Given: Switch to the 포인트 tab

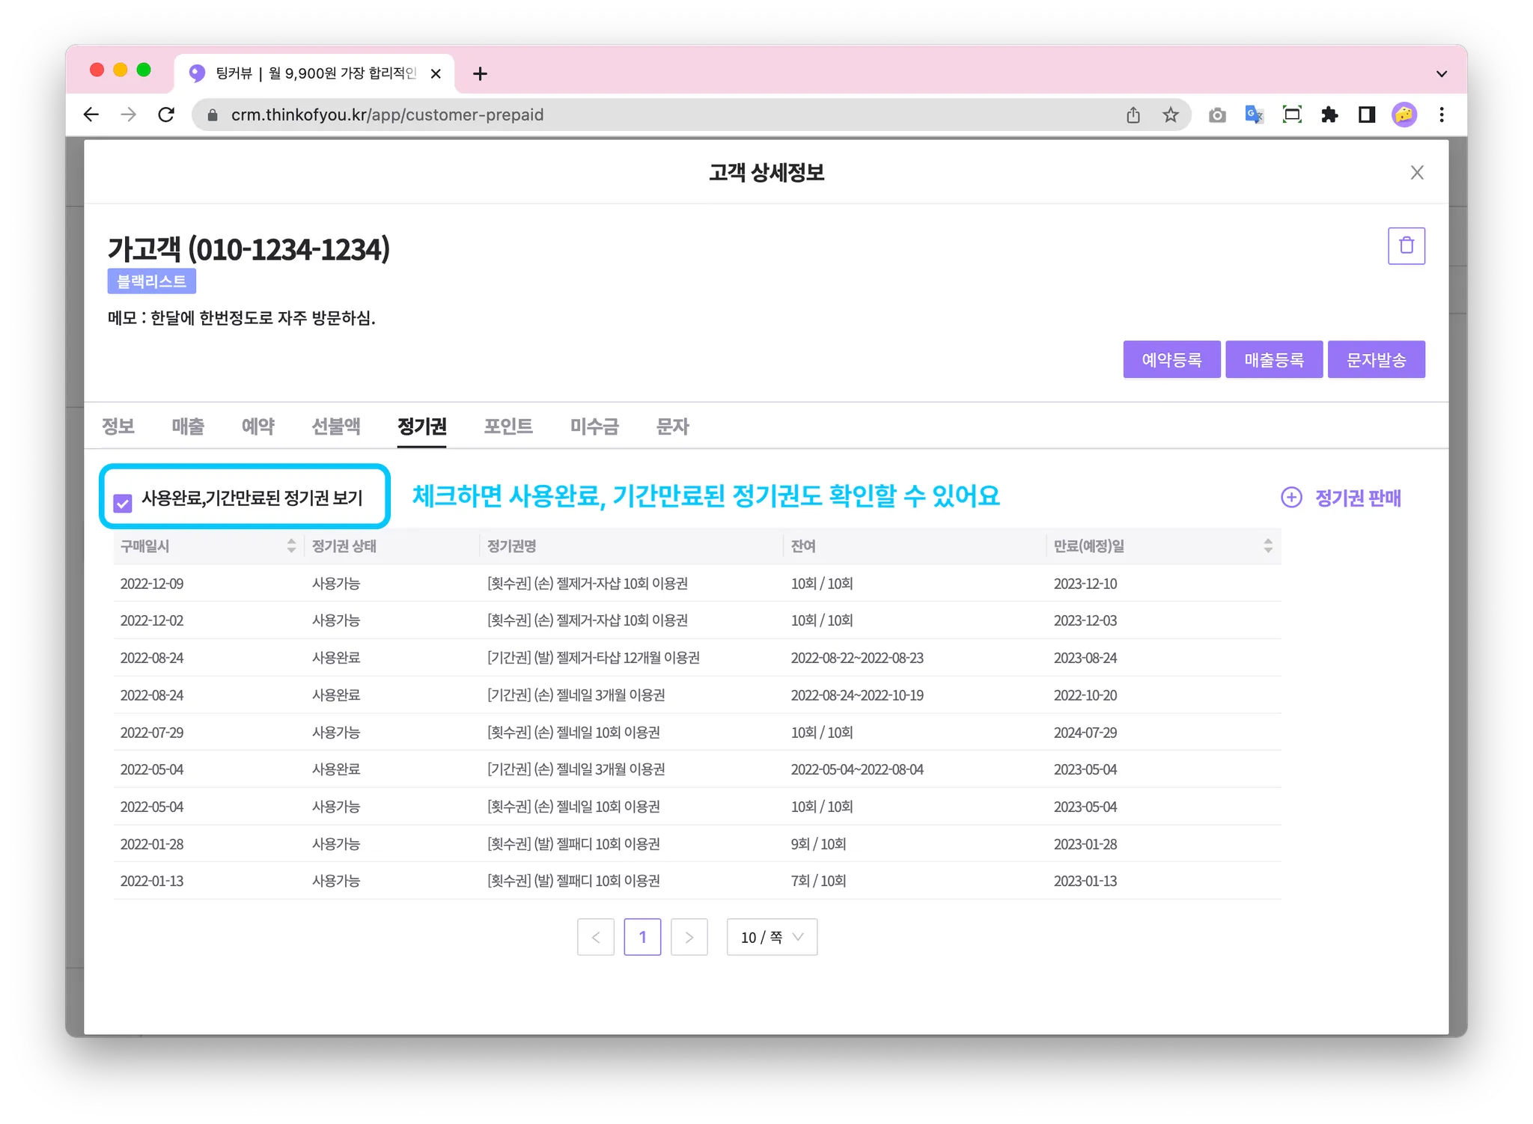Looking at the screenshot, I should [508, 426].
